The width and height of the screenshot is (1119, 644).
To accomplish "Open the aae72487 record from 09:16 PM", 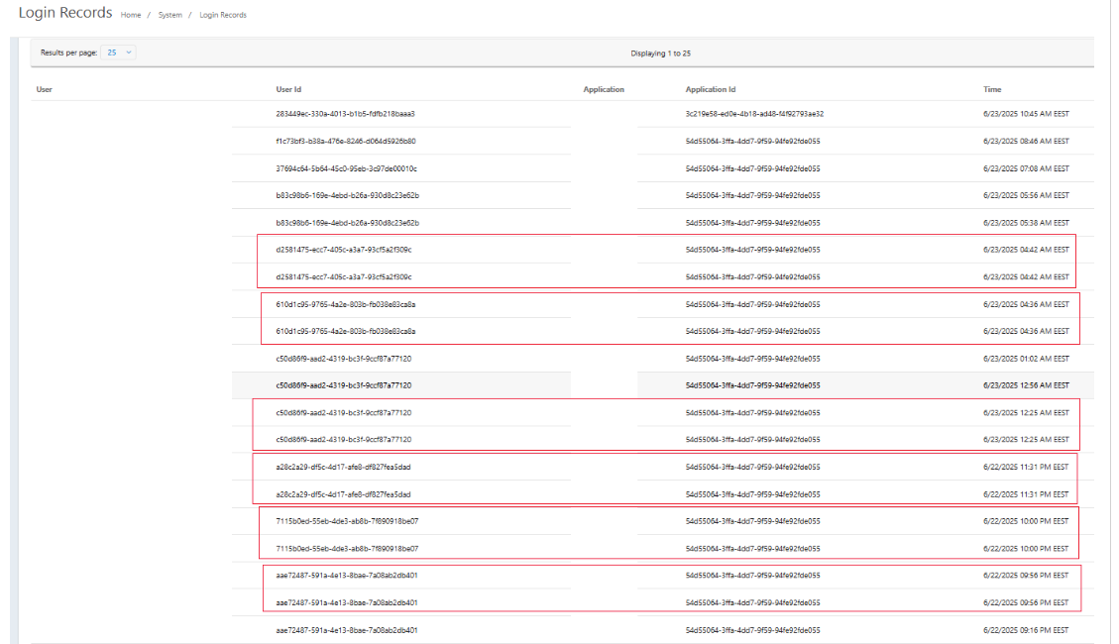I will tap(347, 629).
